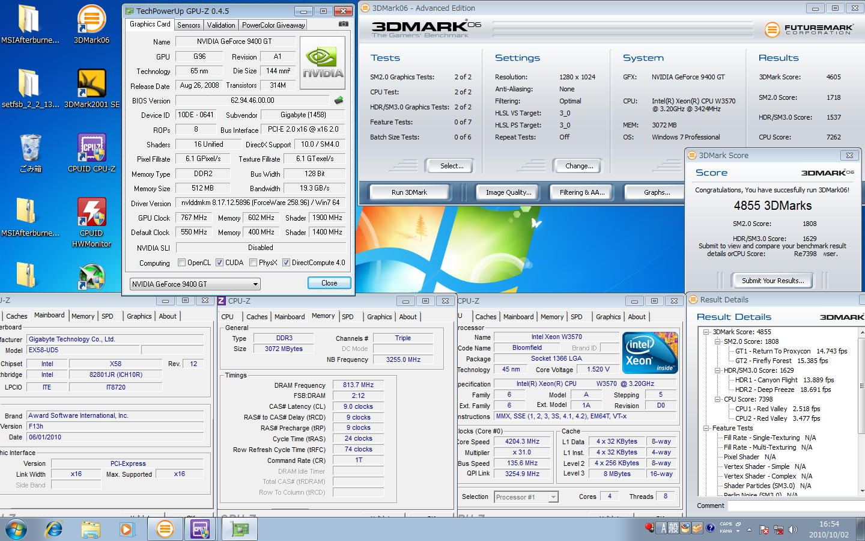Open Windows Explorer from the taskbar
865x541 pixels.
pos(90,529)
